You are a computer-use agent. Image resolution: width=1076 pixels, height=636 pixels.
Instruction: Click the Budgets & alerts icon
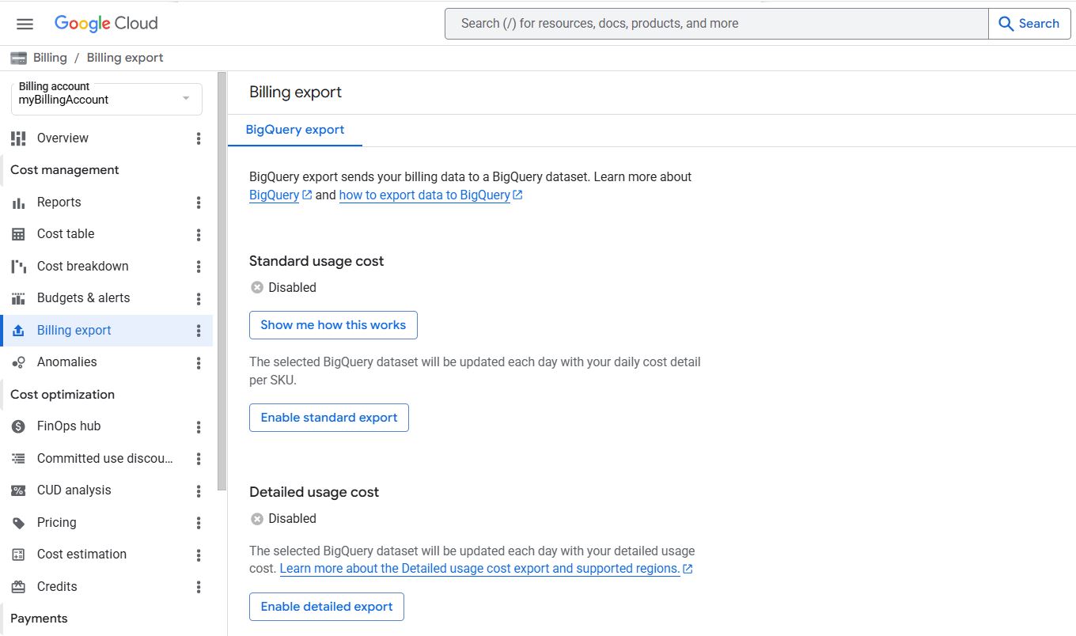click(18, 298)
